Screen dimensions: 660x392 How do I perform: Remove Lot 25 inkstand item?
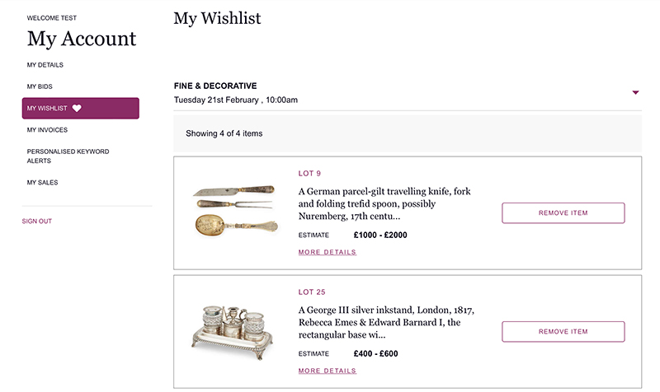pos(563,332)
